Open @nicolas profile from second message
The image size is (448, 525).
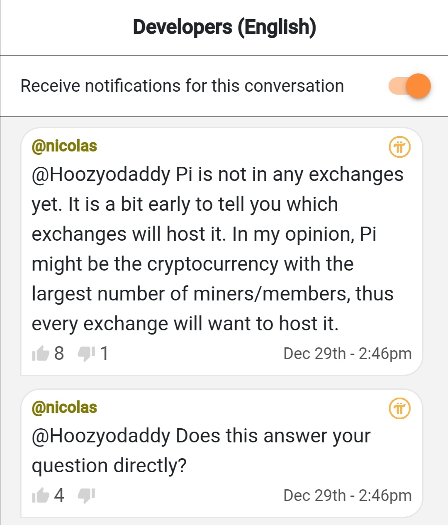pos(64,408)
